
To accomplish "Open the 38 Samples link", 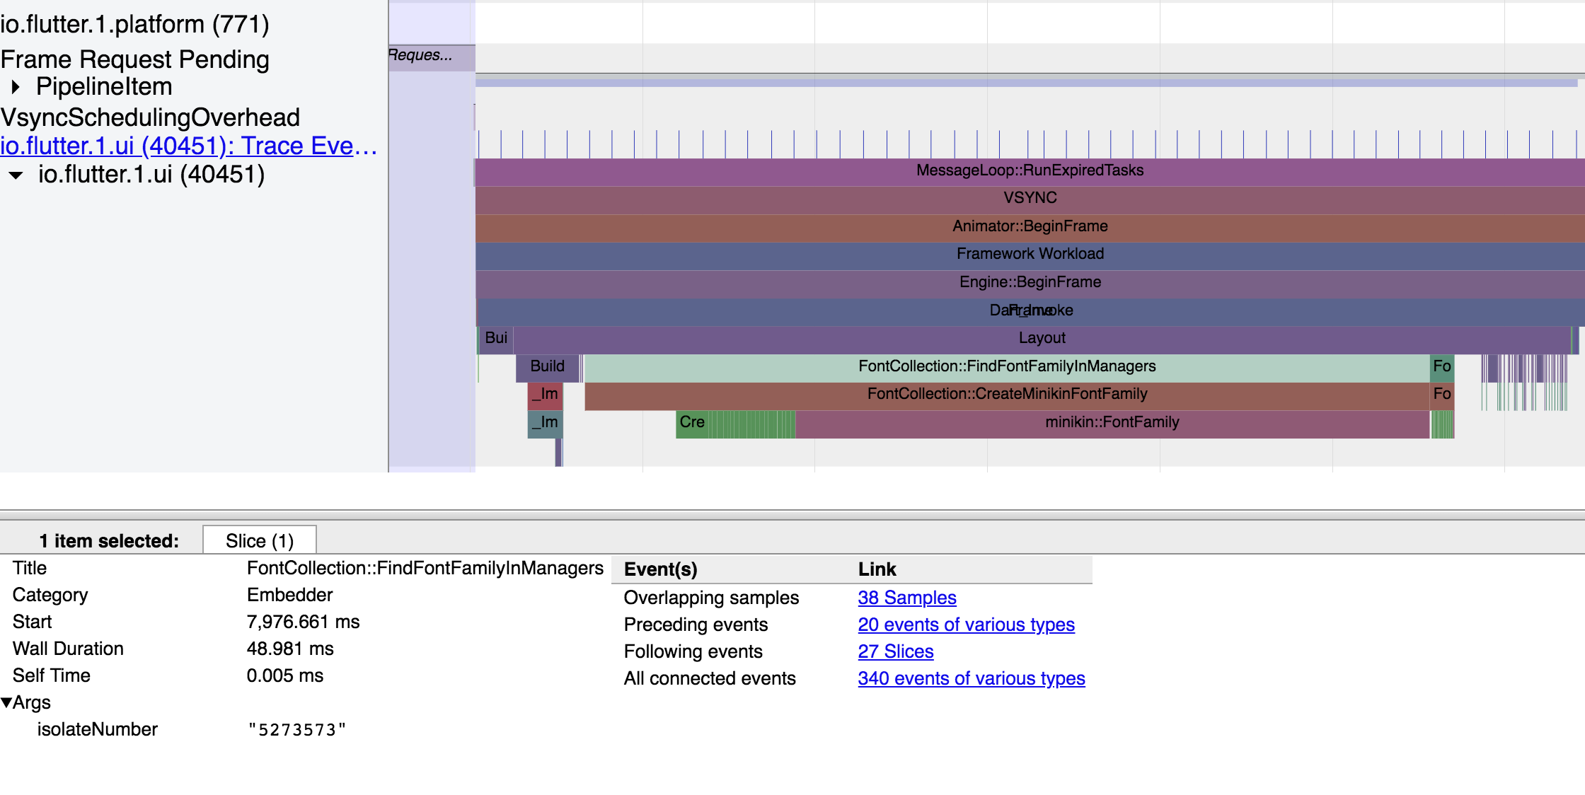I will [x=906, y=598].
